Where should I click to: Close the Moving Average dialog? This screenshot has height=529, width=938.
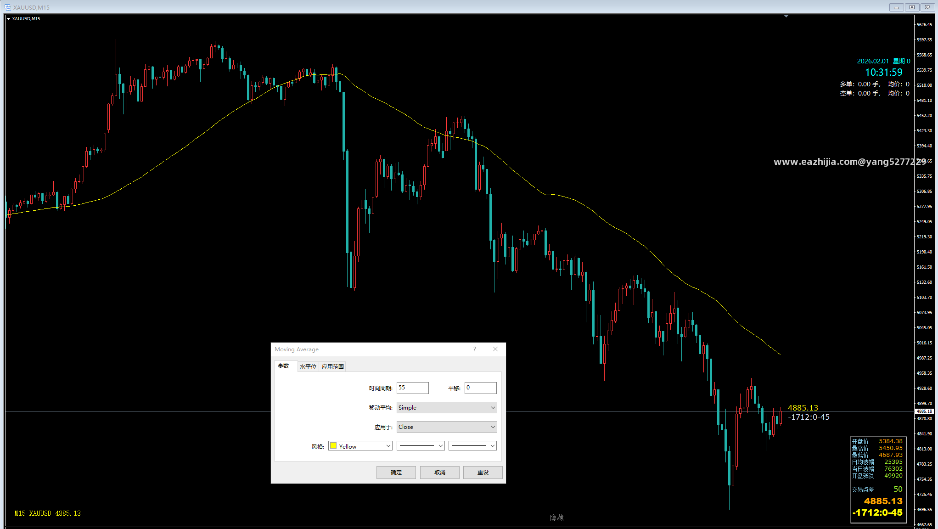tap(495, 349)
